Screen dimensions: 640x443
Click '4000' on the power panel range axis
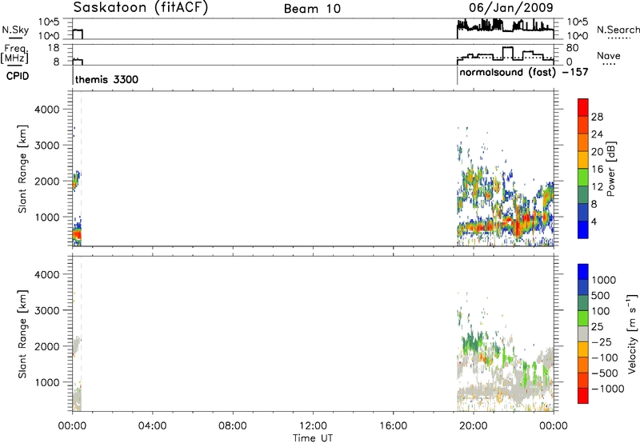pos(46,110)
